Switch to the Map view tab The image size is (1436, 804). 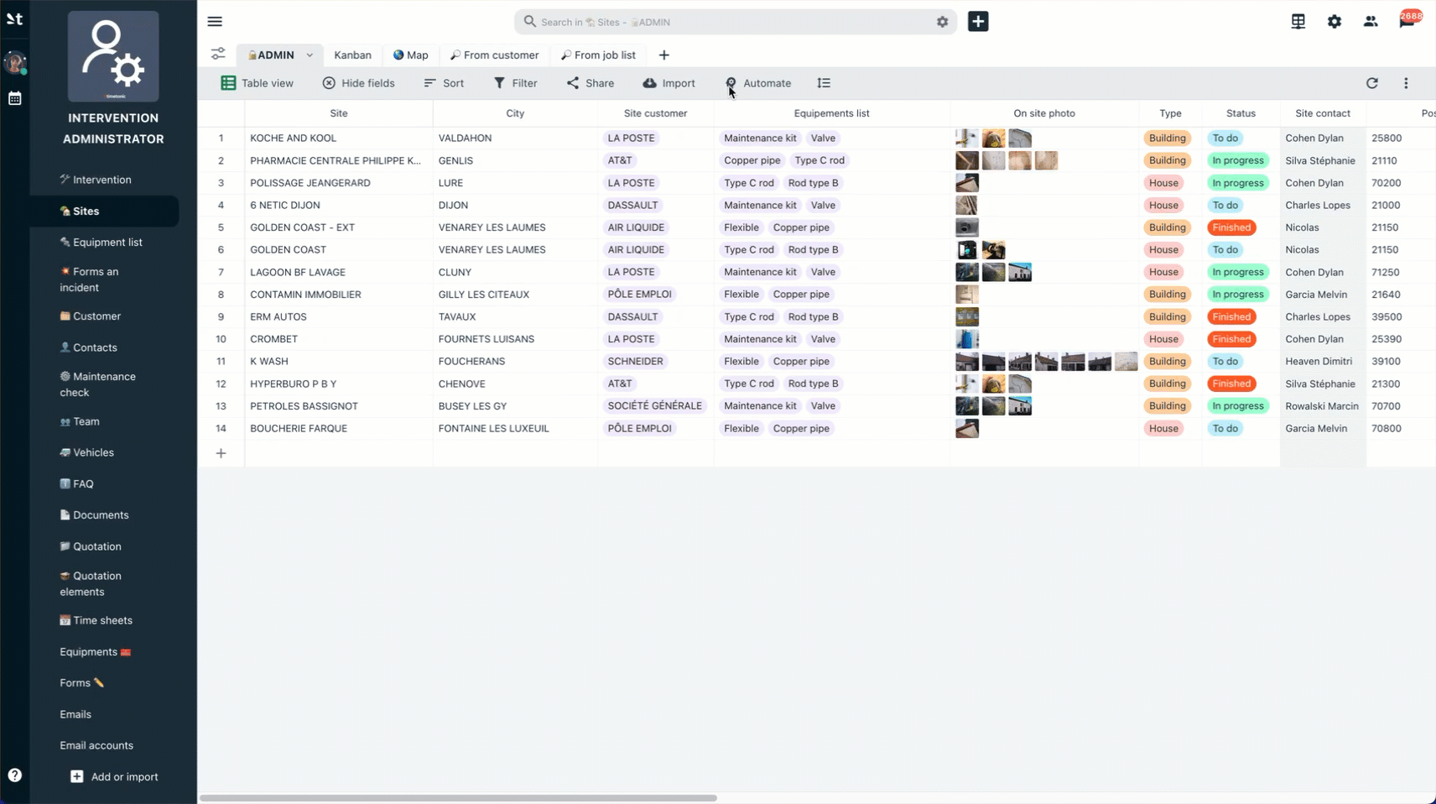[411, 55]
